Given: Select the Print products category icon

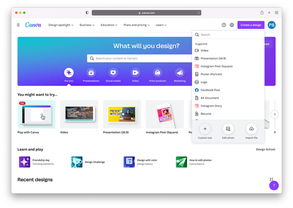Looking at the screenshot, I should [157, 73].
